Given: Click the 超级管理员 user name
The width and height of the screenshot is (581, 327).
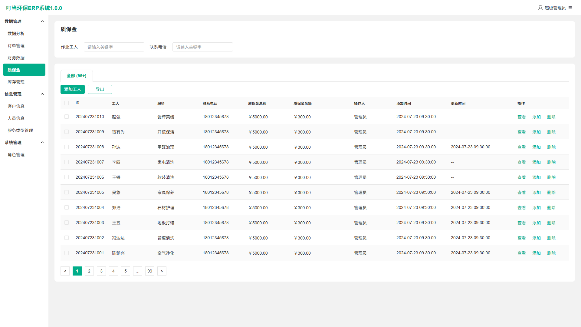Looking at the screenshot, I should tap(555, 8).
